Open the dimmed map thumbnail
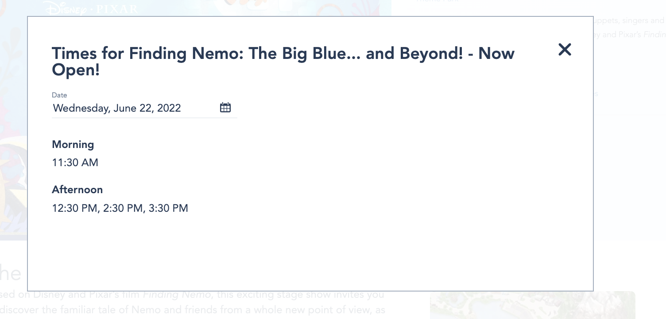 point(532,306)
